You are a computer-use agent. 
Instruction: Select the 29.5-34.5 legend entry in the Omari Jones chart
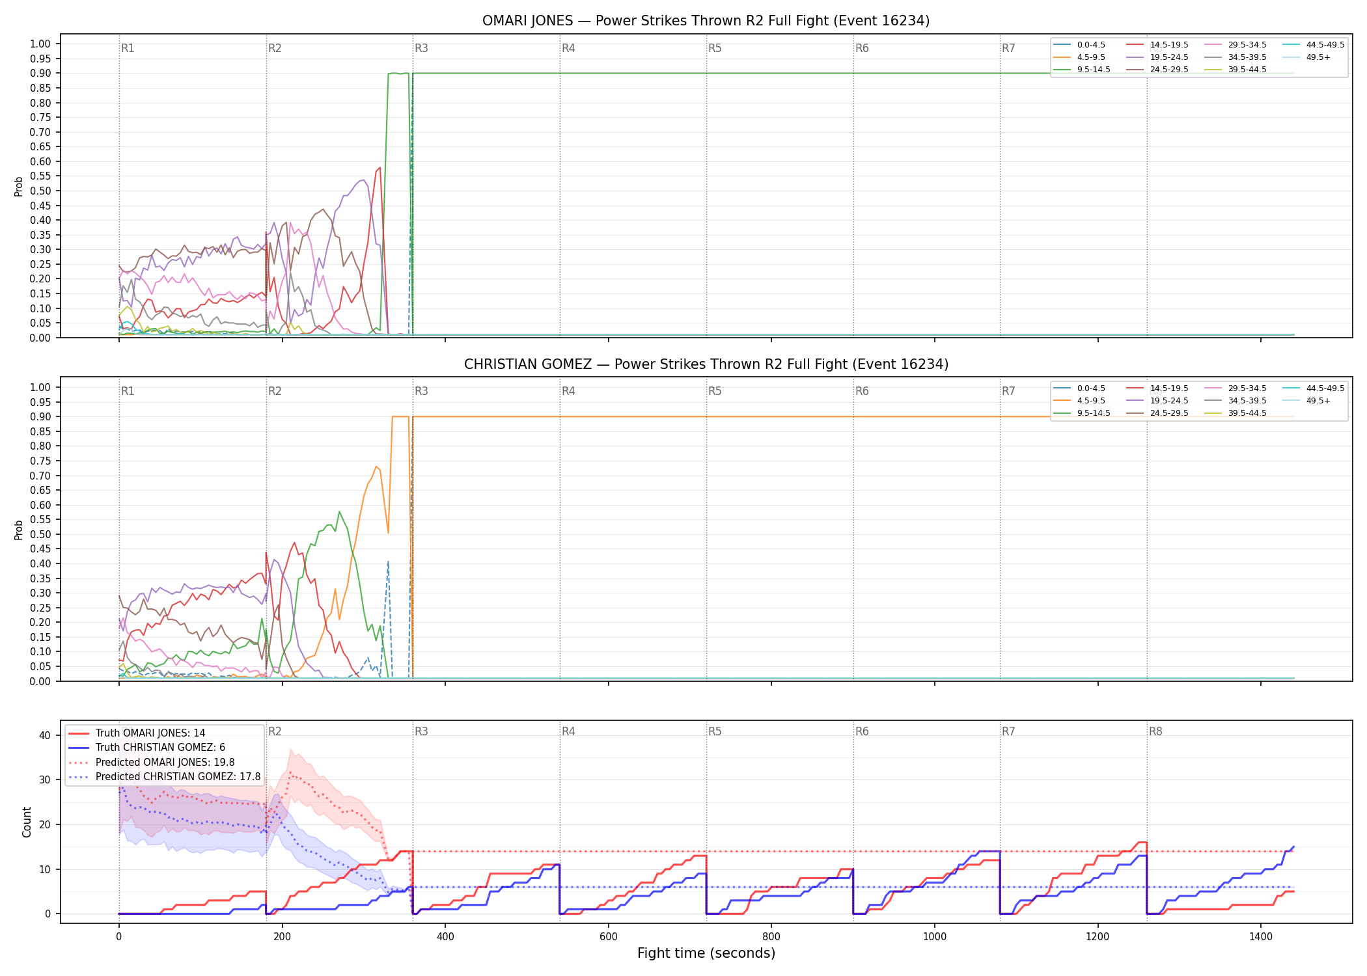[x=1236, y=45]
